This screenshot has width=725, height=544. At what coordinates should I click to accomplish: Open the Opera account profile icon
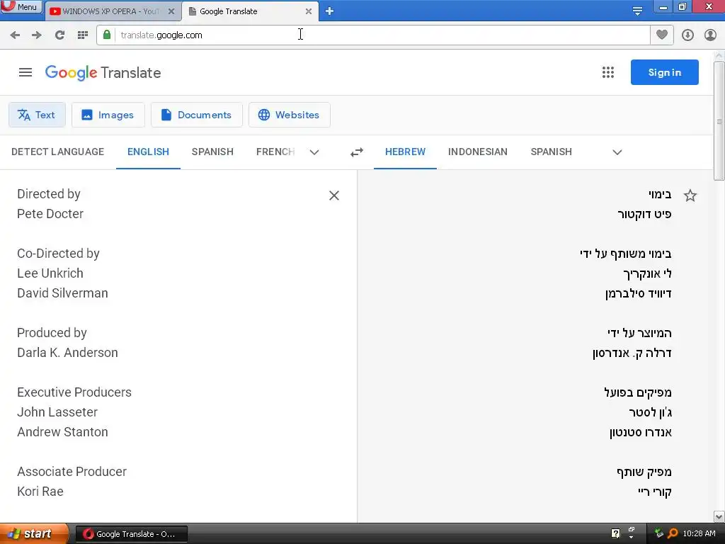(710, 35)
